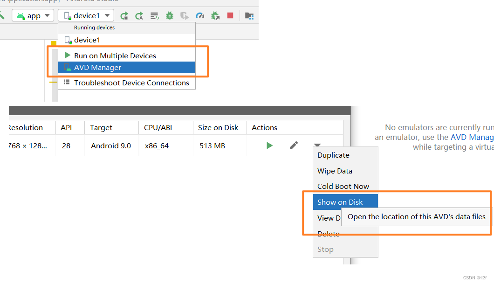Select device1 under Running devices

(x=127, y=40)
